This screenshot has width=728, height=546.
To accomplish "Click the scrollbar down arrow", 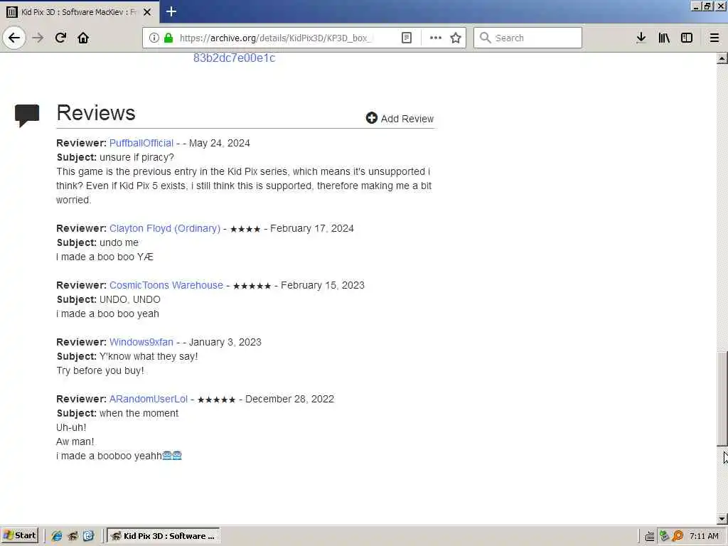I will point(722,518).
